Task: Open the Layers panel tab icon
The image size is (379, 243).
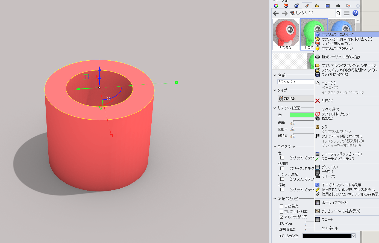Action: pyautogui.click(x=286, y=6)
